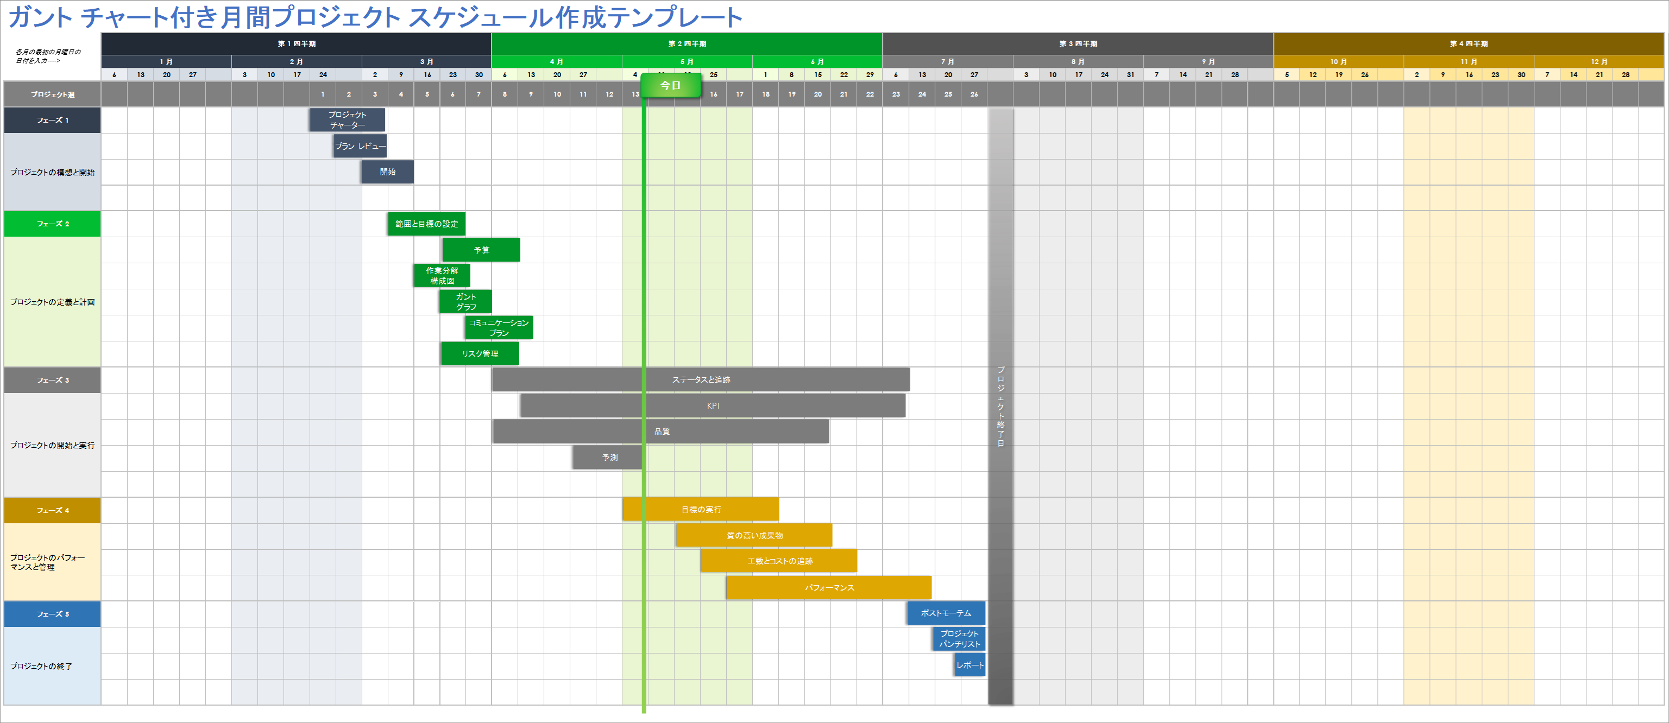Click the フェーズ 1 header cell
Viewport: 1669px width, 723px height.
pyautogui.click(x=53, y=120)
